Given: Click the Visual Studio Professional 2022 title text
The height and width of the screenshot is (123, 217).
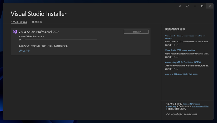Looking at the screenshot, I should [x=39, y=32].
